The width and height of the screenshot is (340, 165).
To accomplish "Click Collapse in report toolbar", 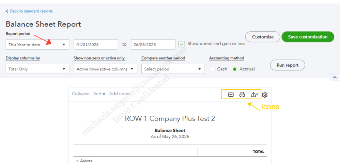I will point(81,94).
